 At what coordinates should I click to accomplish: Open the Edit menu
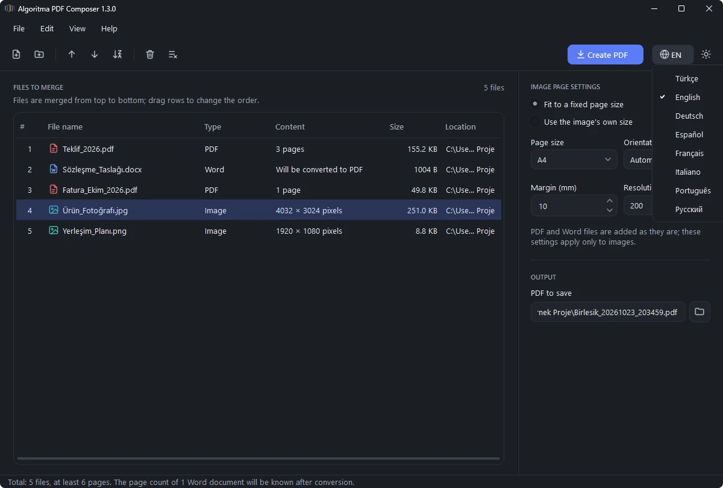click(47, 28)
